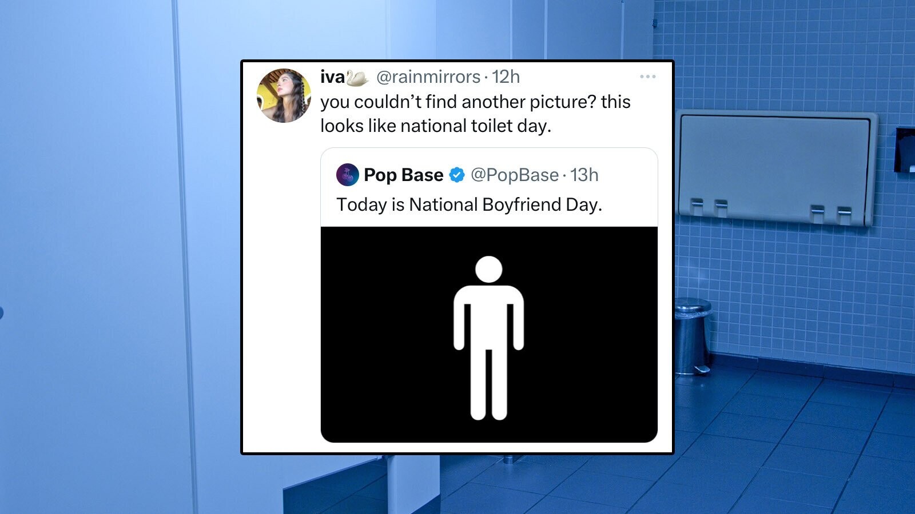915x514 pixels.
Task: Click the baby changing station on wall
Action: pos(777,167)
